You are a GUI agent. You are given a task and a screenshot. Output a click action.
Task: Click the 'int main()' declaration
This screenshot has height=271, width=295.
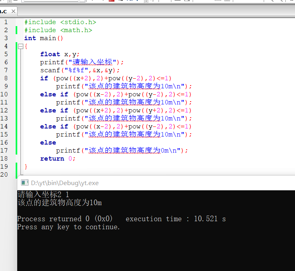44,38
